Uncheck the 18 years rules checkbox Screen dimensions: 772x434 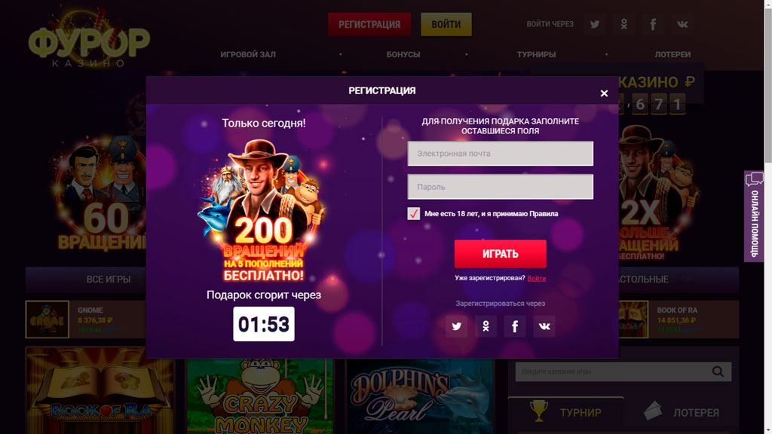point(414,214)
